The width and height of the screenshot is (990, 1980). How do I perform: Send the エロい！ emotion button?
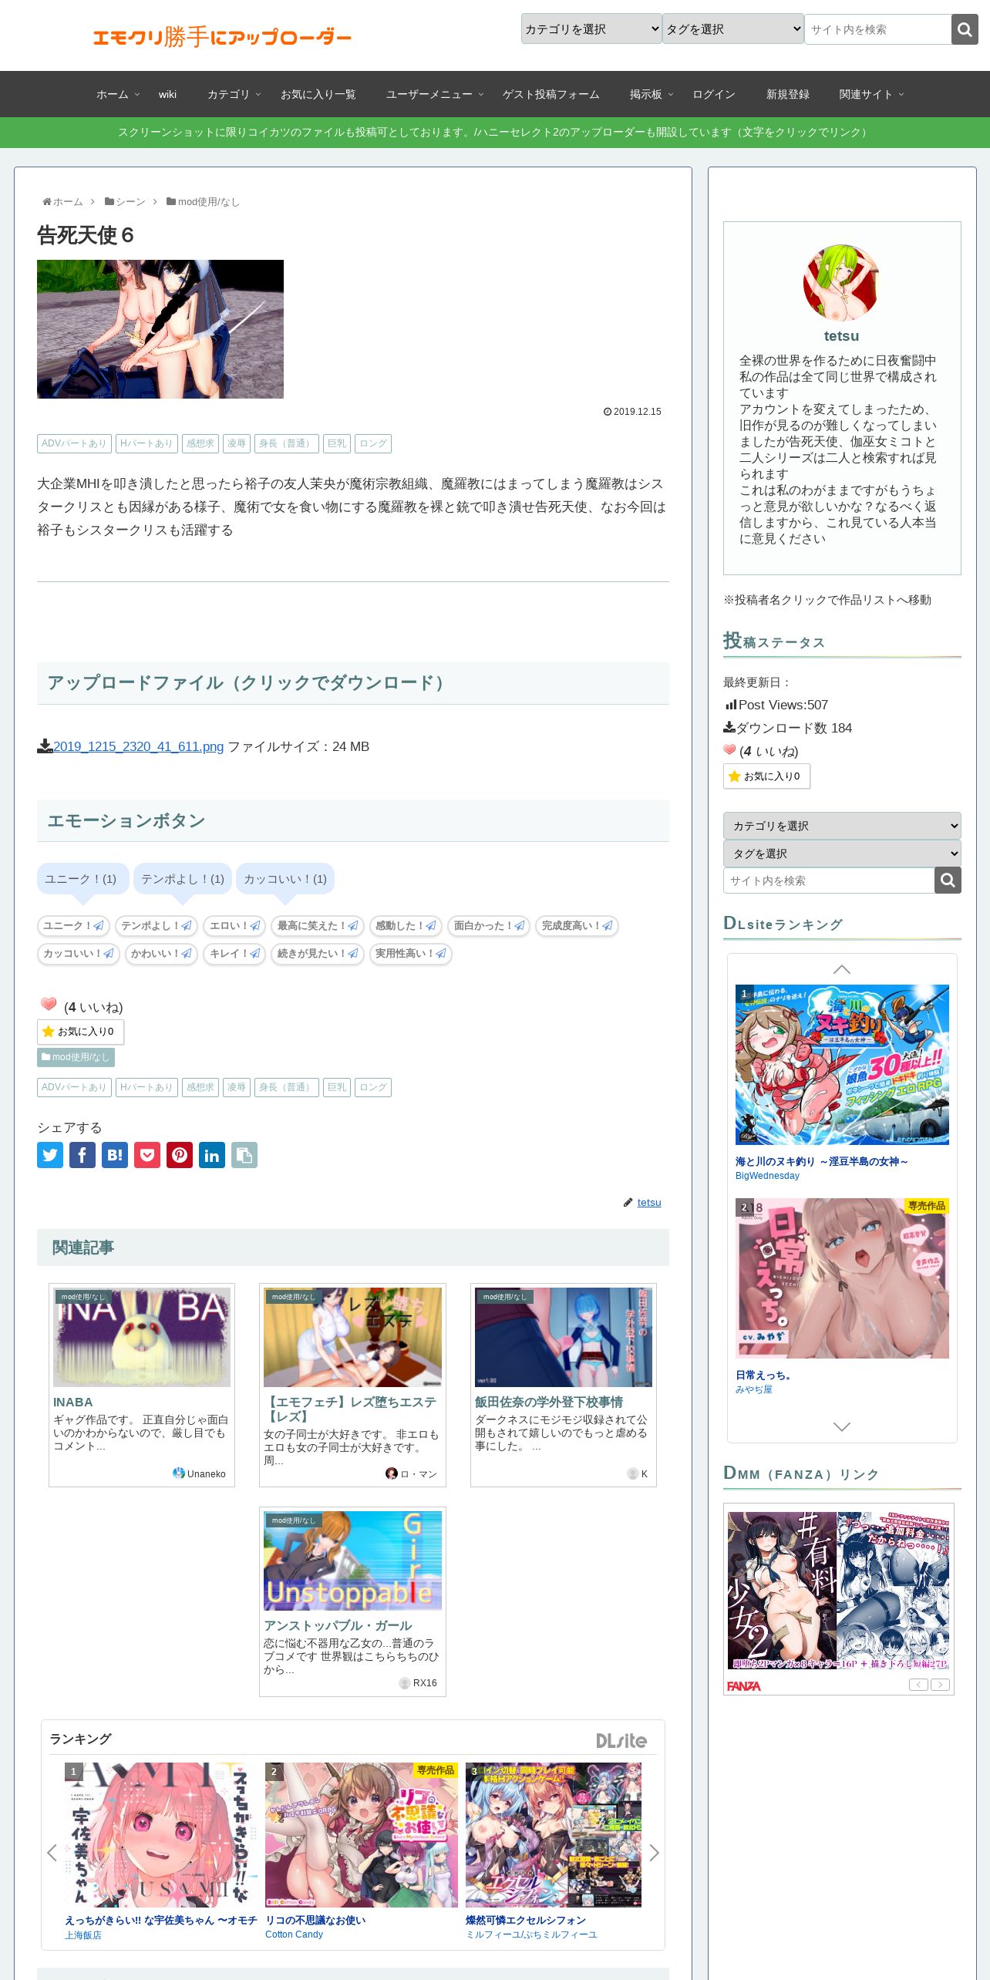235,926
